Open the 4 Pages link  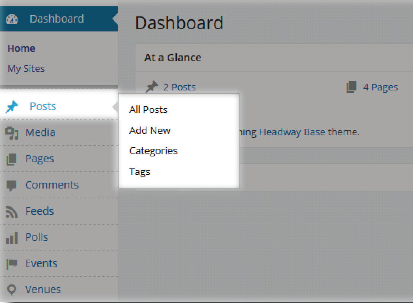click(x=380, y=88)
